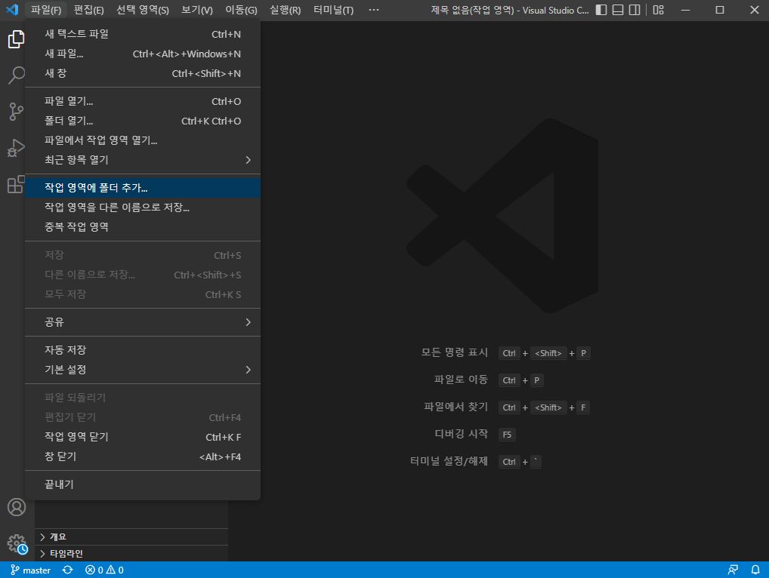Click the master branch indicator in status bar

coord(30,570)
